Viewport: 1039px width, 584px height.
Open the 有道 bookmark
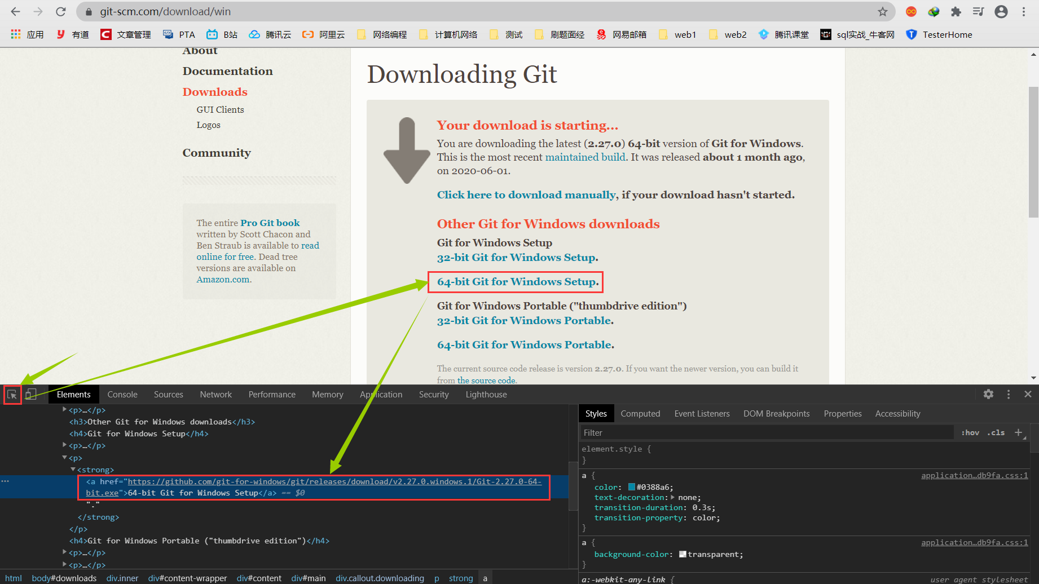click(x=72, y=34)
